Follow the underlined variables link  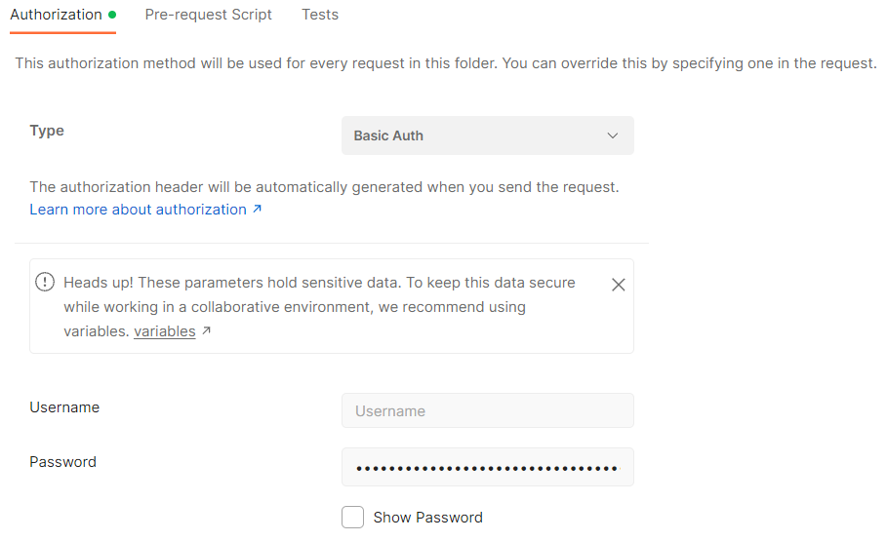click(x=165, y=331)
